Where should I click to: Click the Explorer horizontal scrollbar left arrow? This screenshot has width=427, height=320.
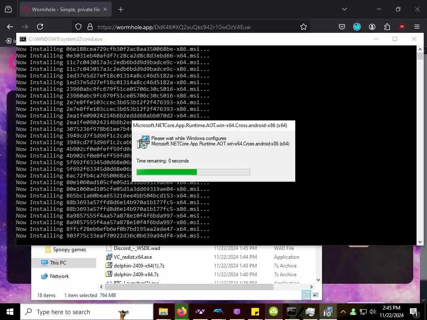point(101,287)
